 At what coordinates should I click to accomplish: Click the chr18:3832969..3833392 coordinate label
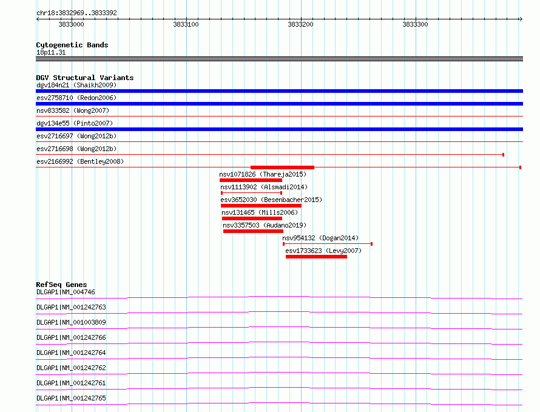click(77, 13)
